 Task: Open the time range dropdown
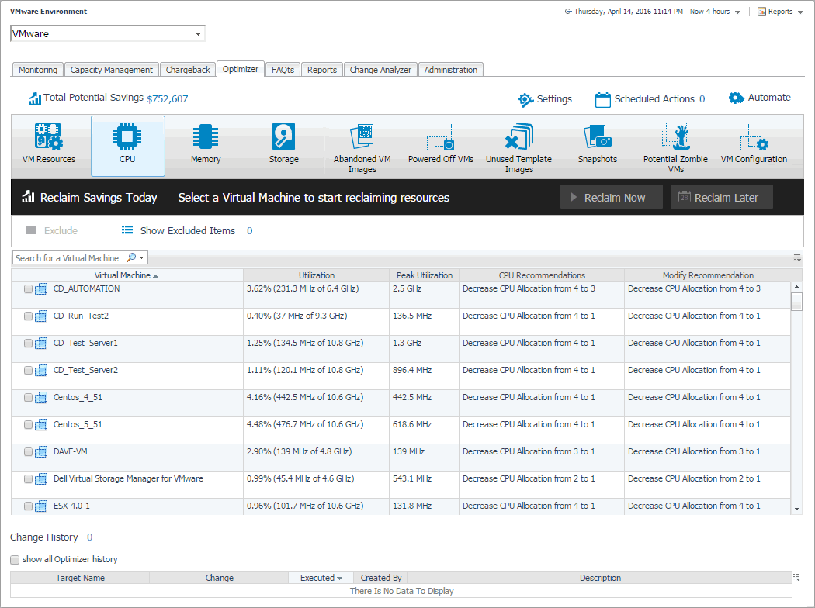pos(737,12)
